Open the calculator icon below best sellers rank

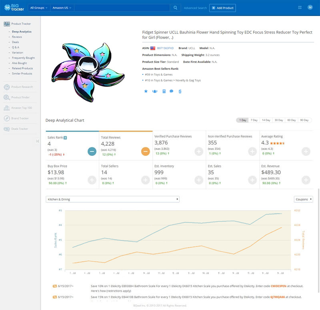(x=164, y=91)
